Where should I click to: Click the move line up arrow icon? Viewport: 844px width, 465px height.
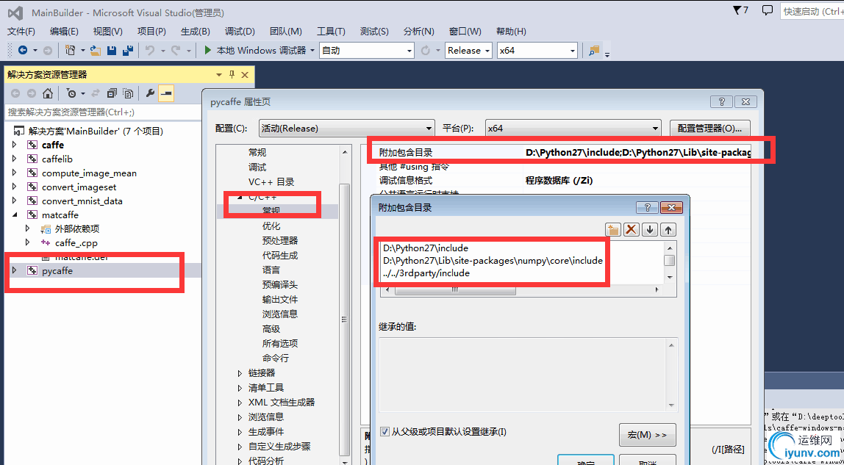[x=668, y=229]
